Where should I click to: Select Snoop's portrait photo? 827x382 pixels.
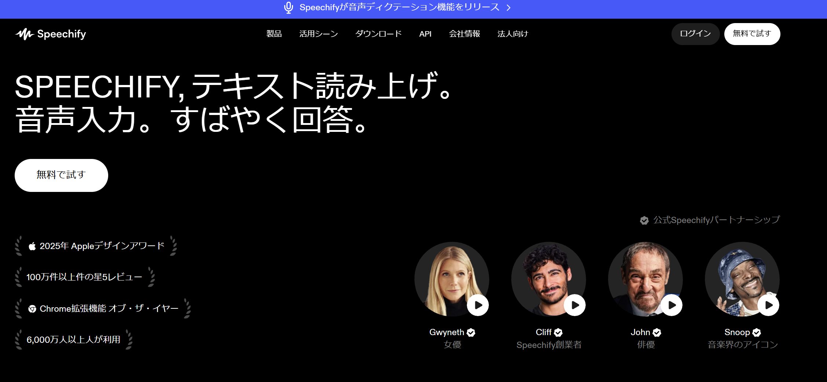pyautogui.click(x=742, y=279)
